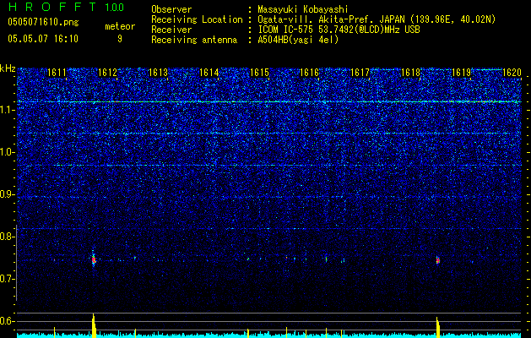Click the 0.6 frequency axis label
The height and width of the screenshot is (338, 531).
(7, 321)
